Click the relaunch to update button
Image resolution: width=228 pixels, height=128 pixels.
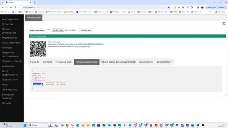coord(216,7)
